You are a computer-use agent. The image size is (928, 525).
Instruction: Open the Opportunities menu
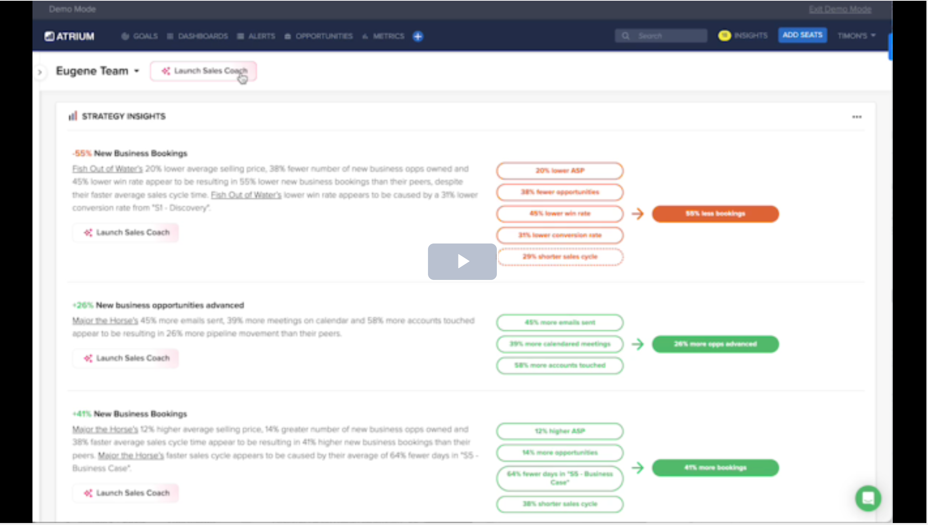click(318, 36)
